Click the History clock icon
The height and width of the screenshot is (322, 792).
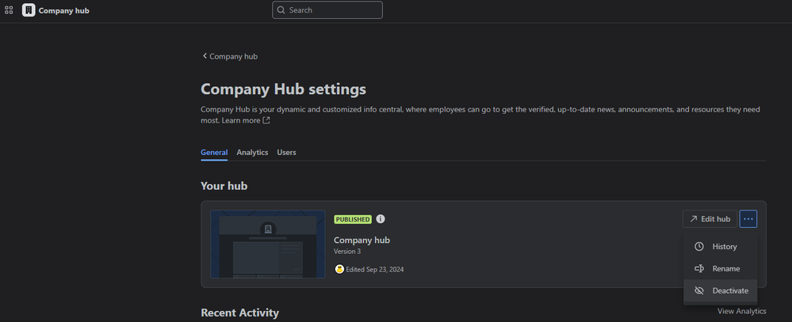click(699, 246)
